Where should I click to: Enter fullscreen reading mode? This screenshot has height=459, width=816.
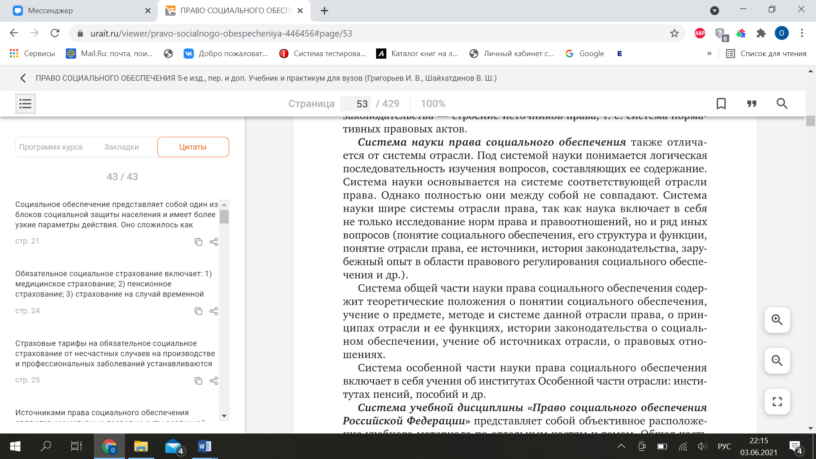tap(777, 402)
